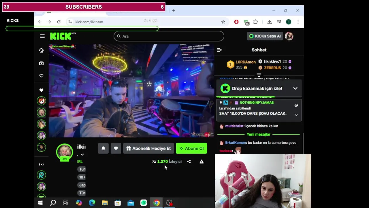Open Windows Start menu
The width and height of the screenshot is (369, 208).
pos(40,203)
